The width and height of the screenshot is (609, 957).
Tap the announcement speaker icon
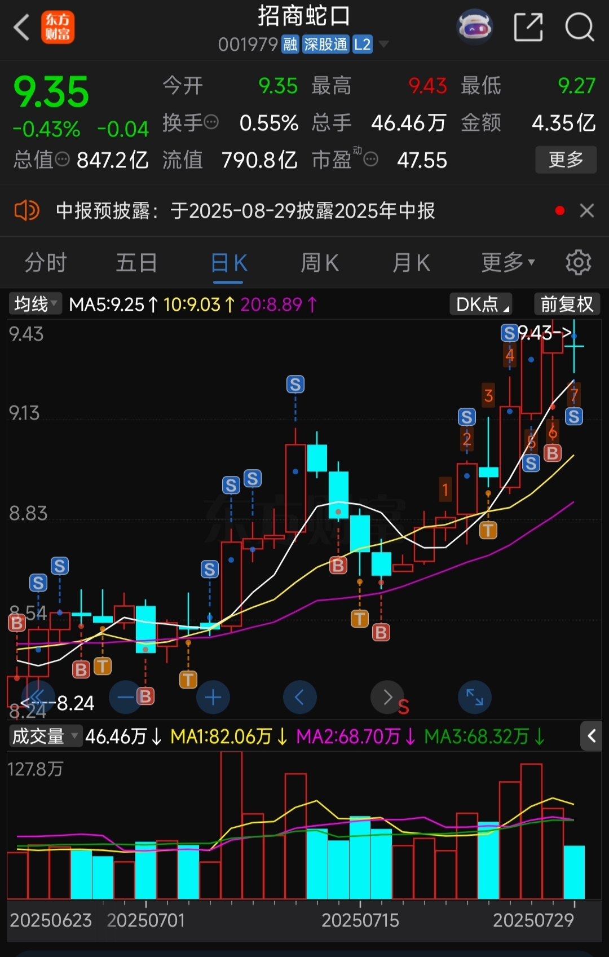(x=27, y=210)
